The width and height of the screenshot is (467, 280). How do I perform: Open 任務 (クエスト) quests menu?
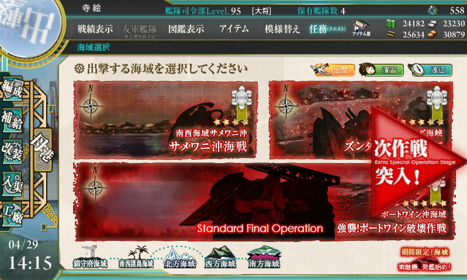pyautogui.click(x=327, y=29)
